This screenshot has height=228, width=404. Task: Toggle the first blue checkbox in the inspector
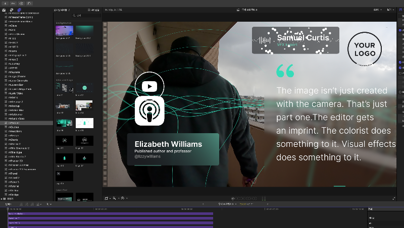tap(400, 30)
